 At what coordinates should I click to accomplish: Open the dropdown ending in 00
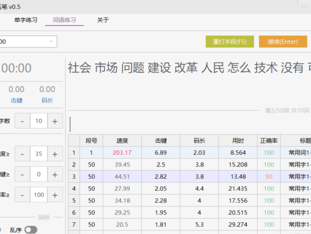[x=28, y=41]
